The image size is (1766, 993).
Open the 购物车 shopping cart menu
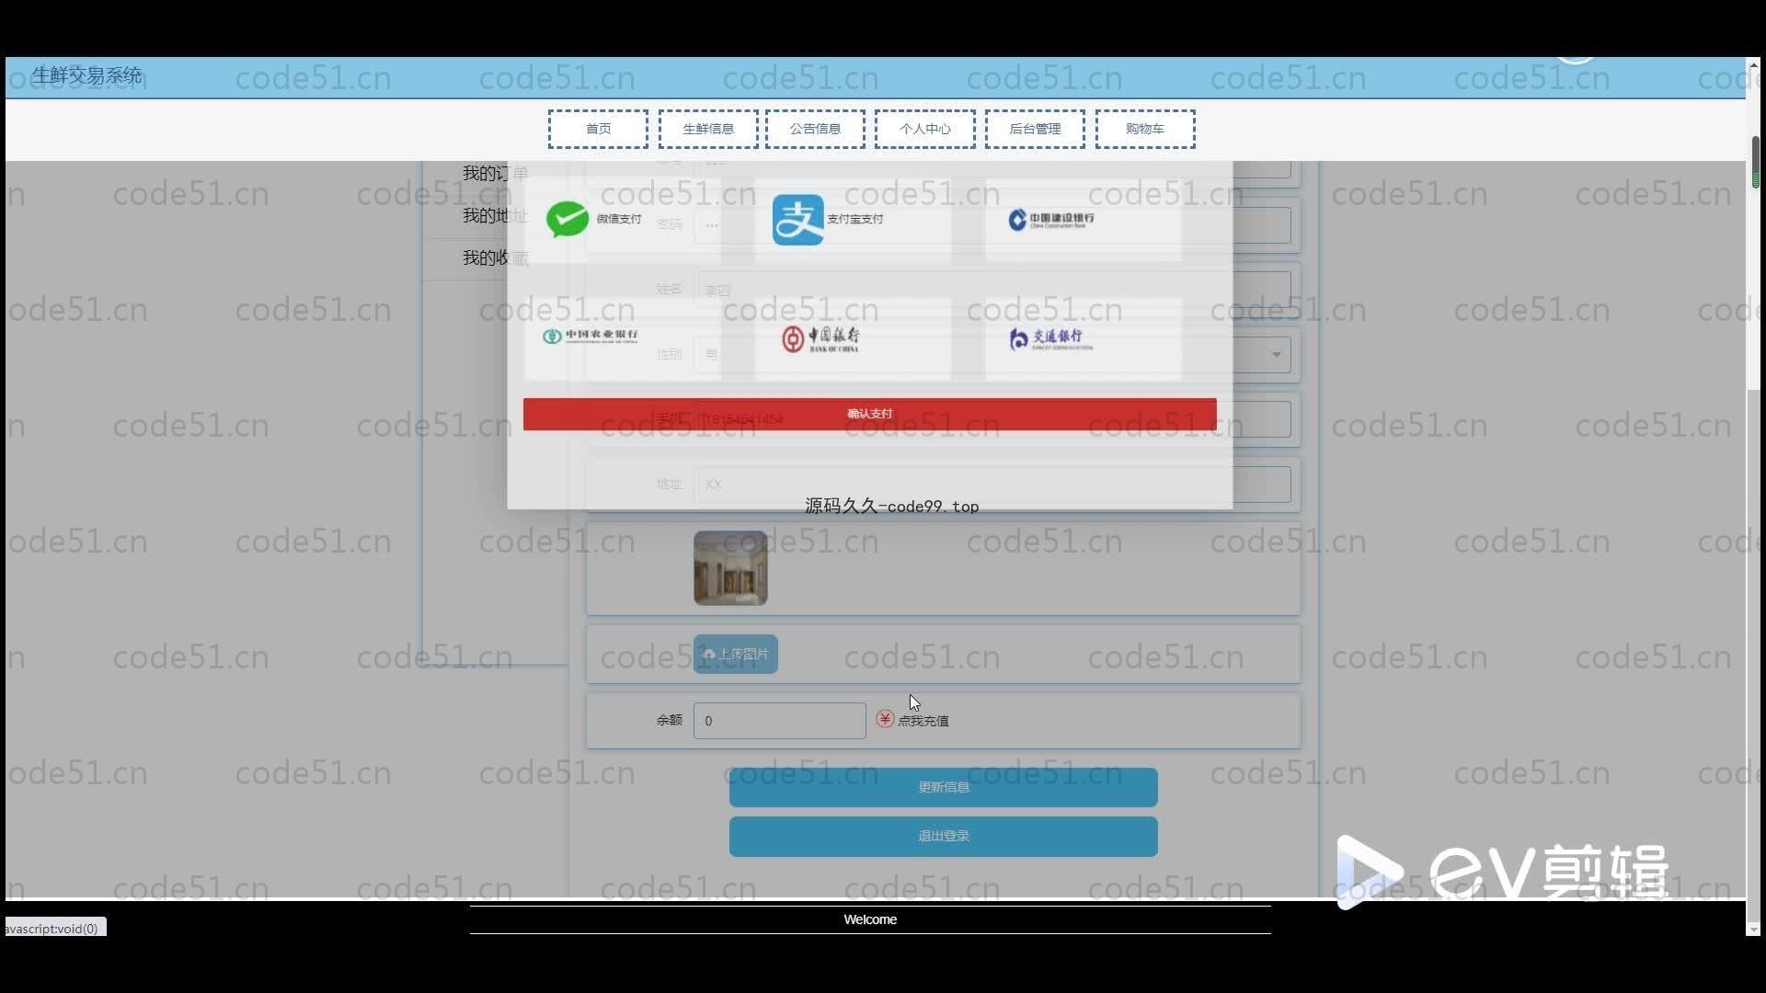pyautogui.click(x=1145, y=129)
